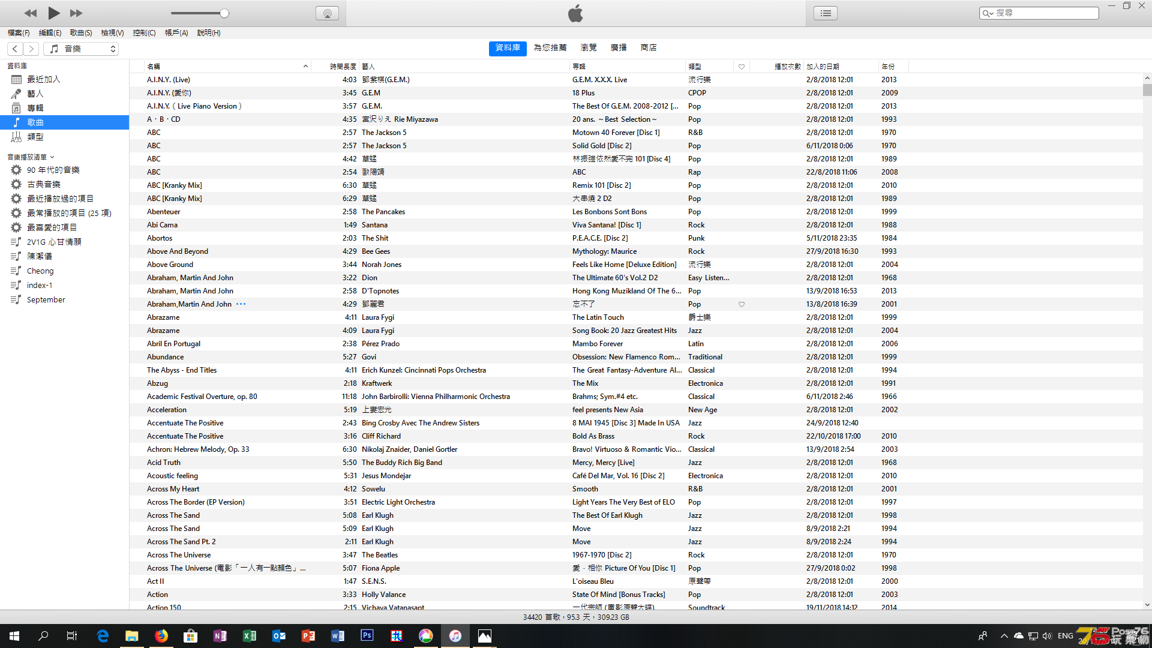Screen dimensions: 1152x648
Task: Open the 檢視(V) menu
Action: click(x=112, y=33)
